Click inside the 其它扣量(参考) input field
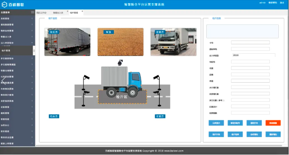 [250, 100]
